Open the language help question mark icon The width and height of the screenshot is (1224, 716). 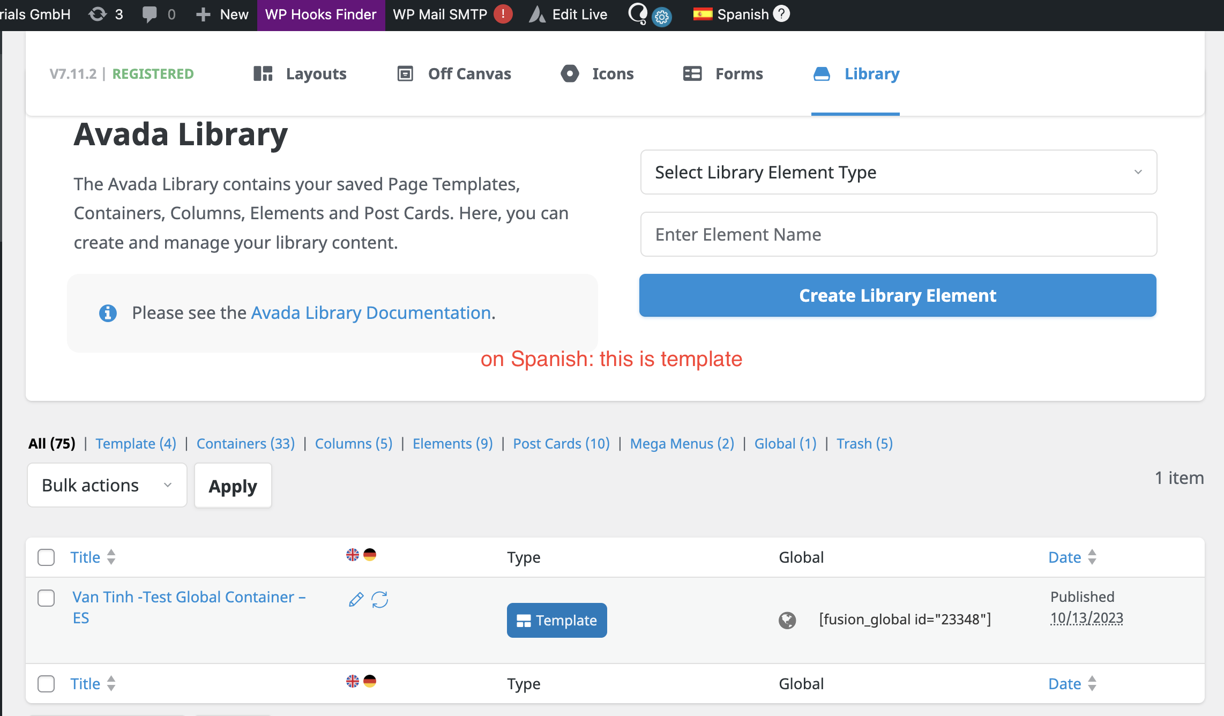(x=781, y=13)
